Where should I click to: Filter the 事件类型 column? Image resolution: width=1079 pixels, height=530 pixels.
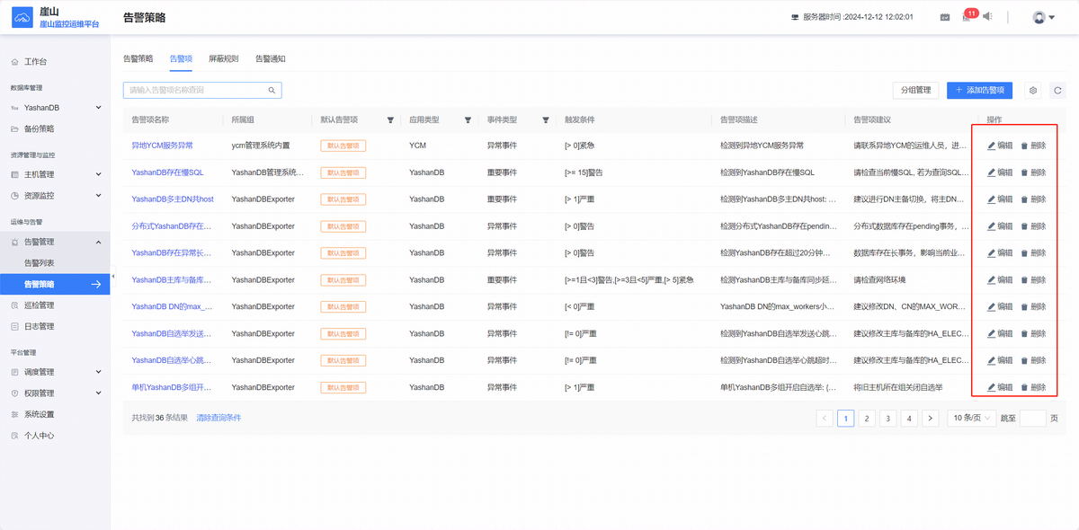pos(546,119)
